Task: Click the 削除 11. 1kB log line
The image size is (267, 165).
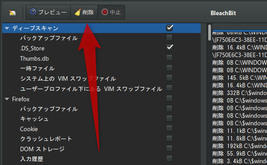Action: [239, 131]
